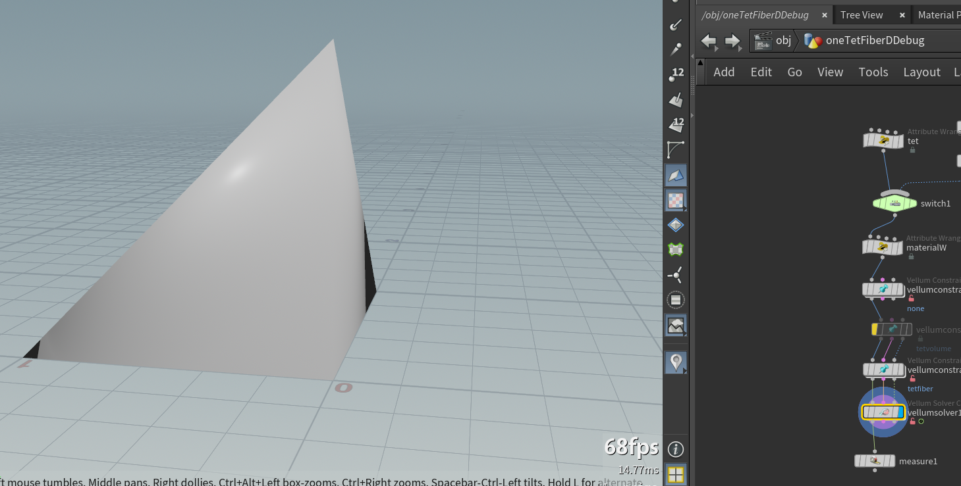Select the bypassed tetvolume vellumconstraints node
This screenshot has width=961, height=486.
(x=892, y=329)
